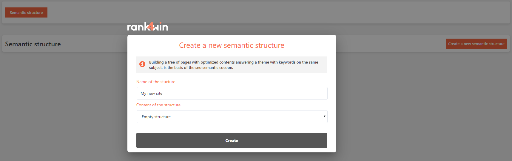Click the white dialog area beneath the Create button
The height and width of the screenshot is (161, 512).
[232, 150]
